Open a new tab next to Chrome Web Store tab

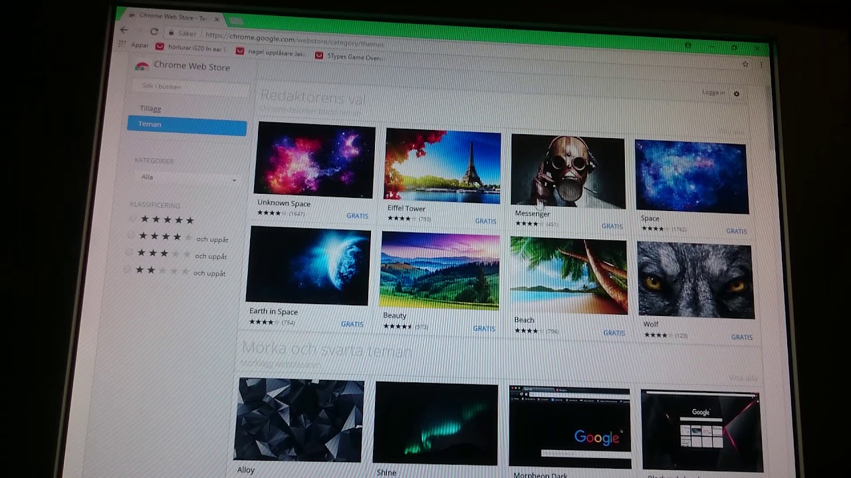coord(235,21)
